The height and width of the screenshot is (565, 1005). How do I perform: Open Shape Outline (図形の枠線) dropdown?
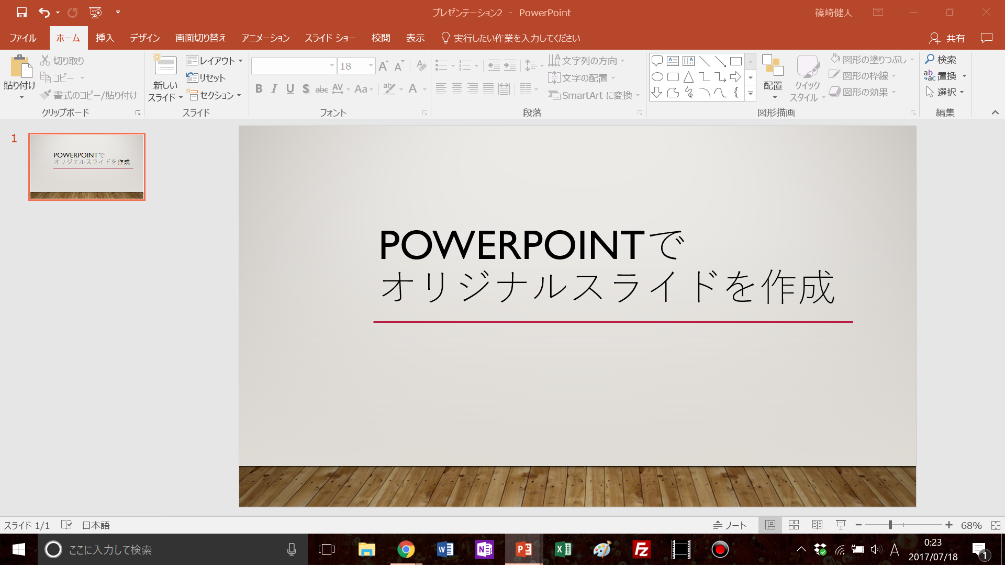coord(863,76)
